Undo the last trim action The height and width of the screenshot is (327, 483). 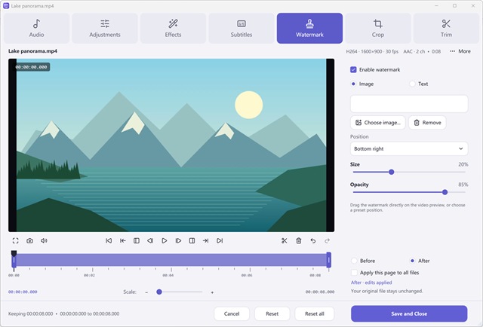pos(313,240)
